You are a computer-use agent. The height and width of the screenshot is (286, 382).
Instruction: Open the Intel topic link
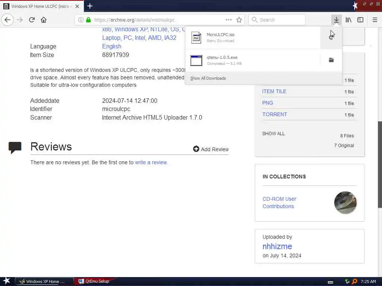[140, 38]
